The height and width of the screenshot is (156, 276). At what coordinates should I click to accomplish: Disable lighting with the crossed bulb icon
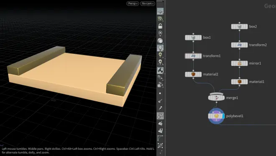[160, 33]
